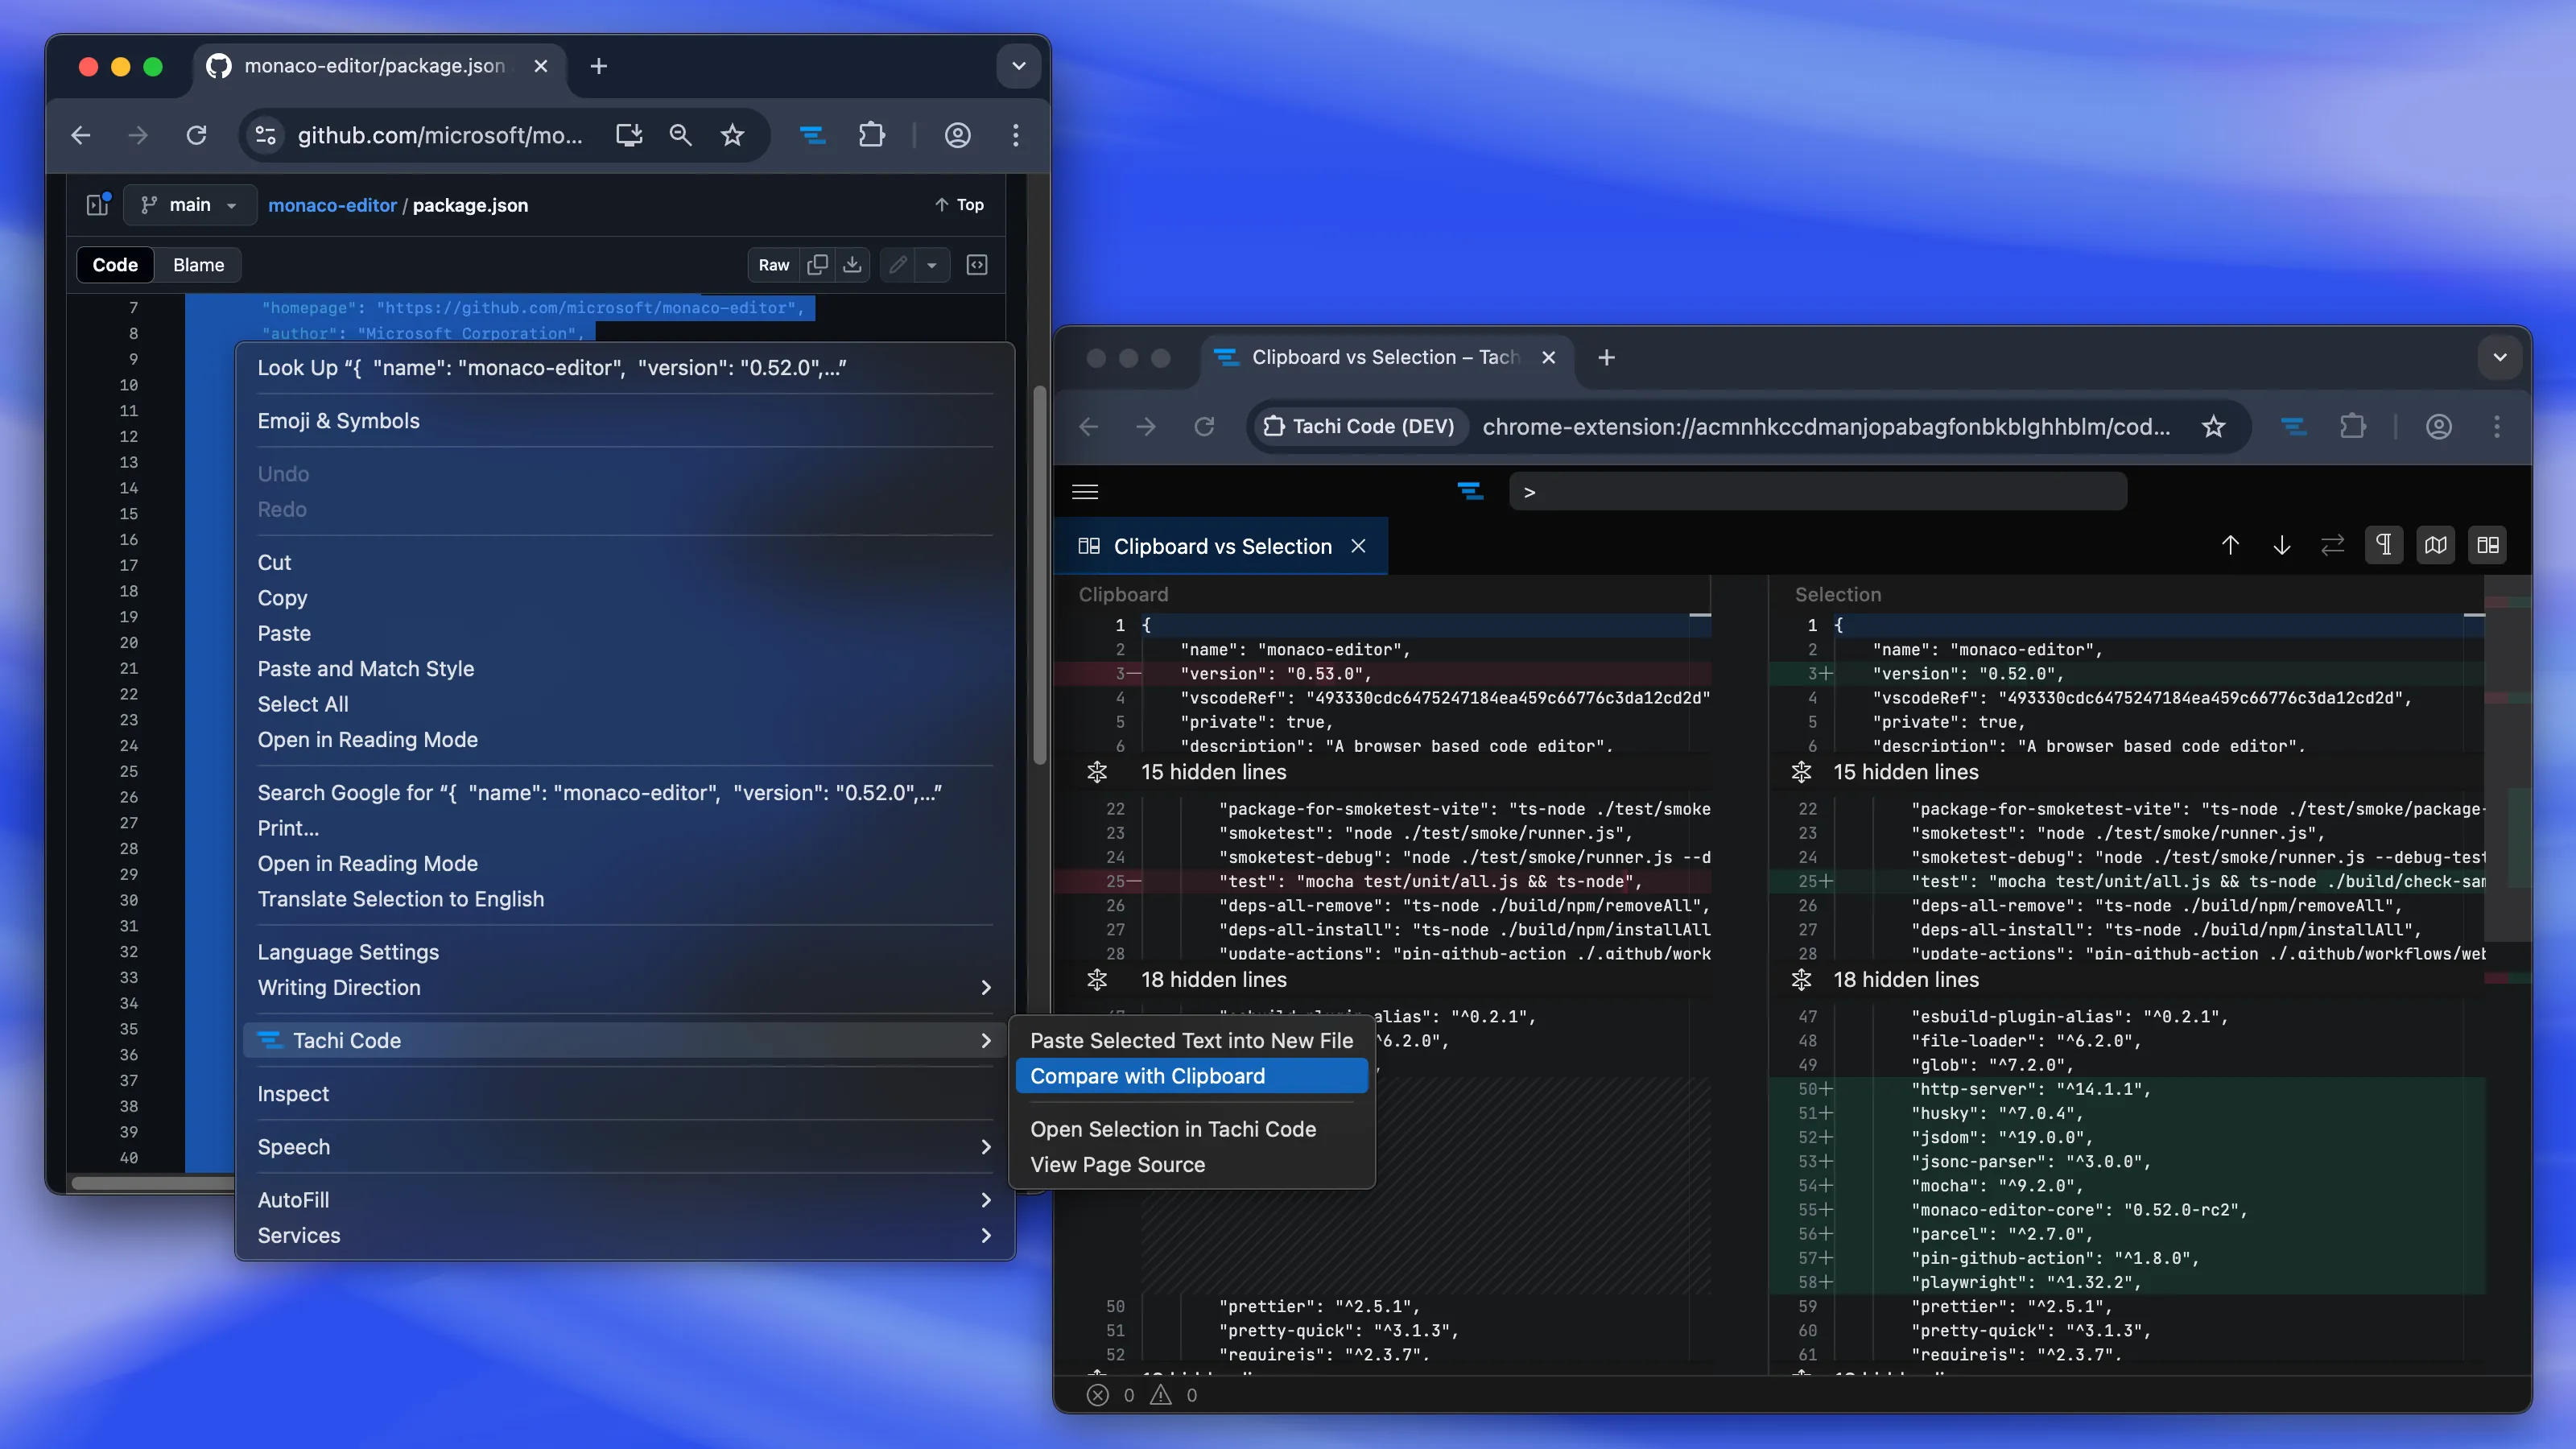Click the symbols panel icon beside edit dropdown
Viewport: 2576px width, 1449px height.
(x=977, y=264)
